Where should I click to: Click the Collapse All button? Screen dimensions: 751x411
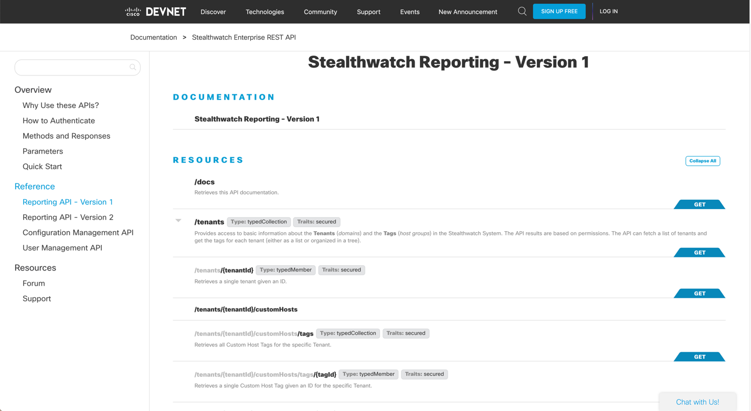point(703,161)
